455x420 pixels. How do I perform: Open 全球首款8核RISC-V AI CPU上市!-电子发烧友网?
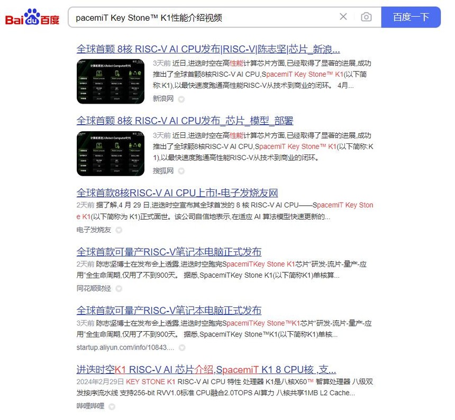click(x=177, y=193)
